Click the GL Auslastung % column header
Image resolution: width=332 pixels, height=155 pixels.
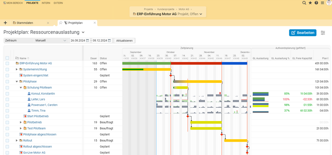coord(280,58)
